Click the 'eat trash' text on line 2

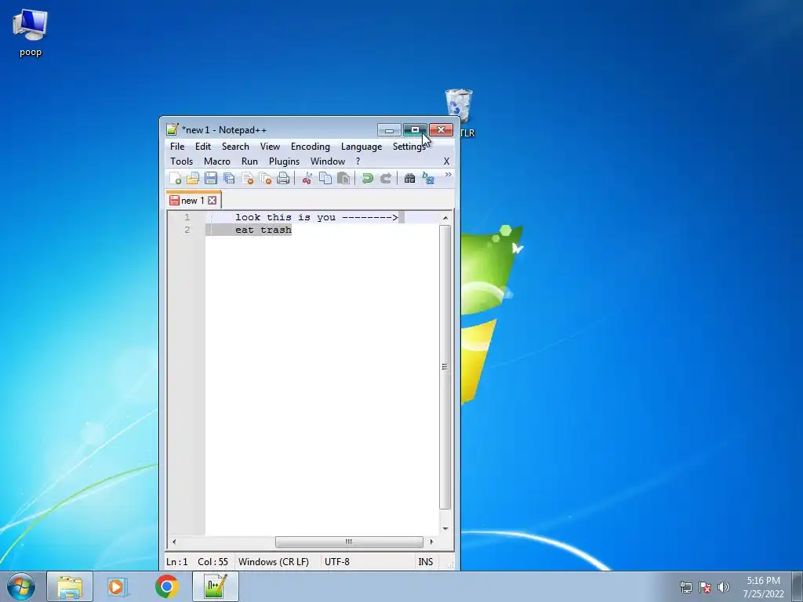263,230
